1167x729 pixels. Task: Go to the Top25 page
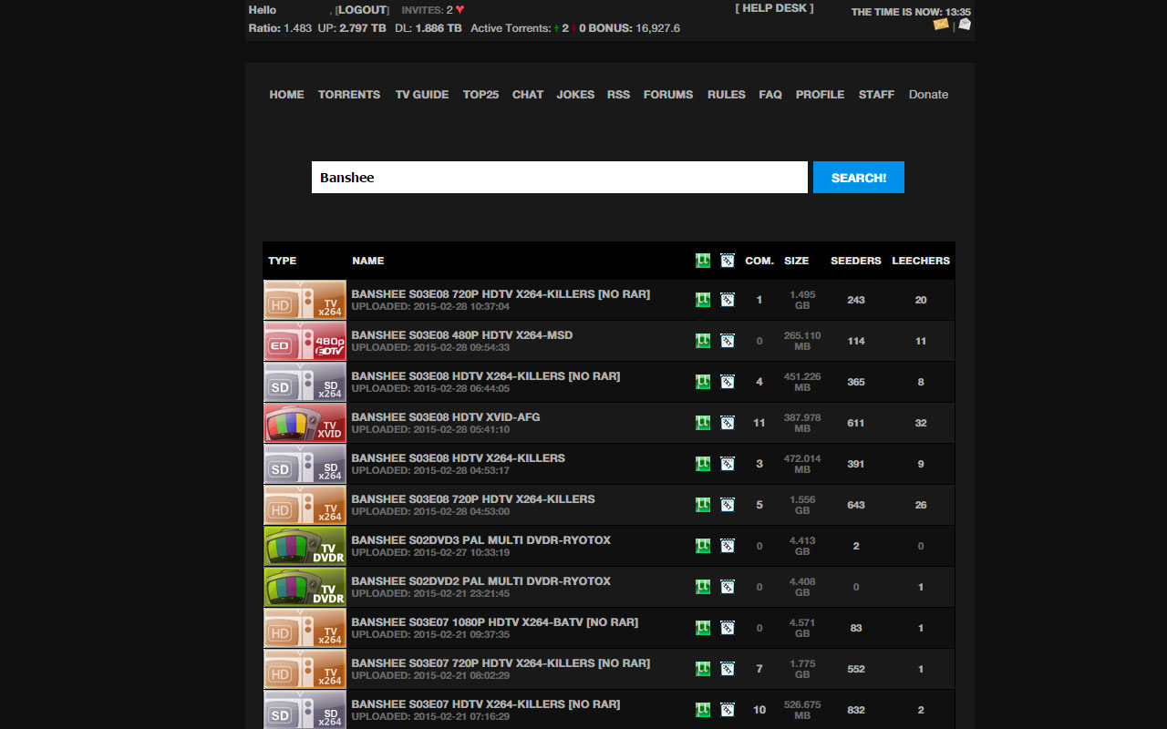pos(480,95)
